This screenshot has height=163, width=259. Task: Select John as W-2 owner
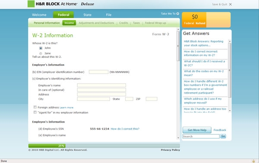pos(41,48)
